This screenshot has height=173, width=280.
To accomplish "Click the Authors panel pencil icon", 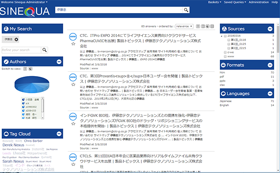I will click(x=6, y=62).
